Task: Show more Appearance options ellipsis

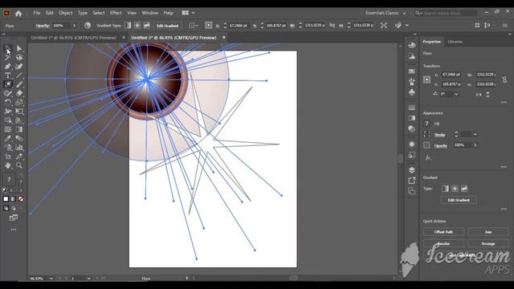Action: pos(504,167)
